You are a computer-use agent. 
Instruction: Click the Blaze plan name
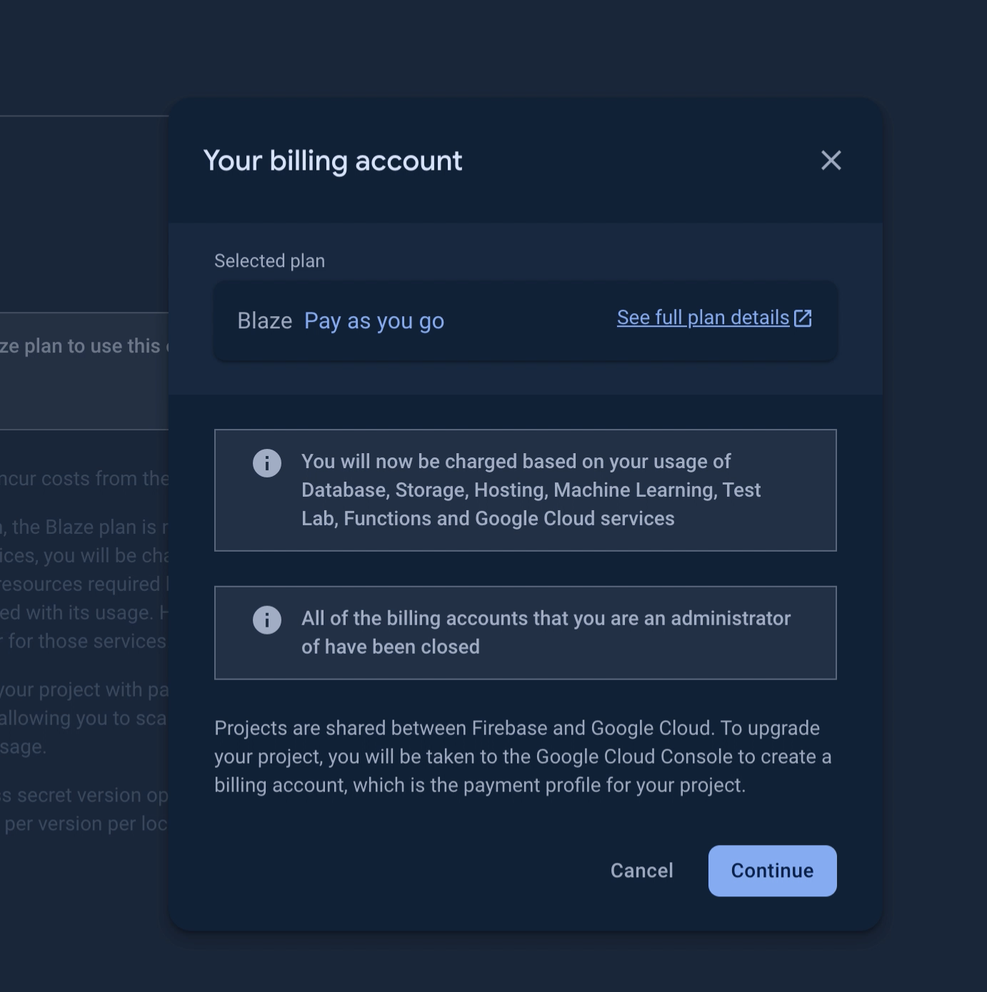pyautogui.click(x=264, y=321)
